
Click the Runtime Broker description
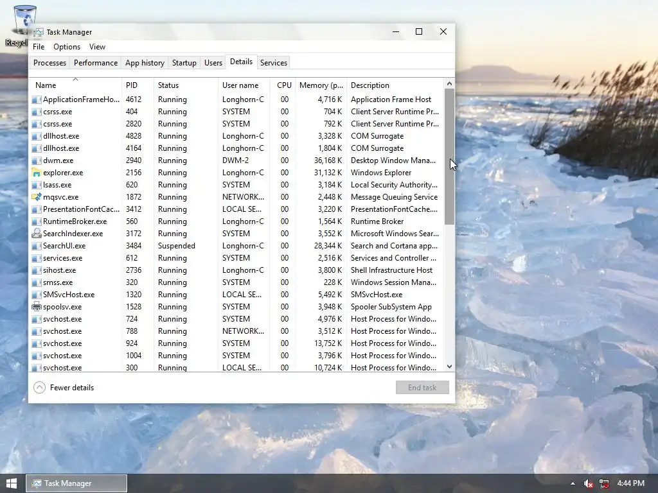(x=377, y=221)
